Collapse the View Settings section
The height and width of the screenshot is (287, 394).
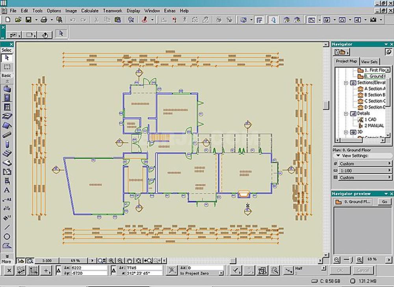click(x=338, y=156)
